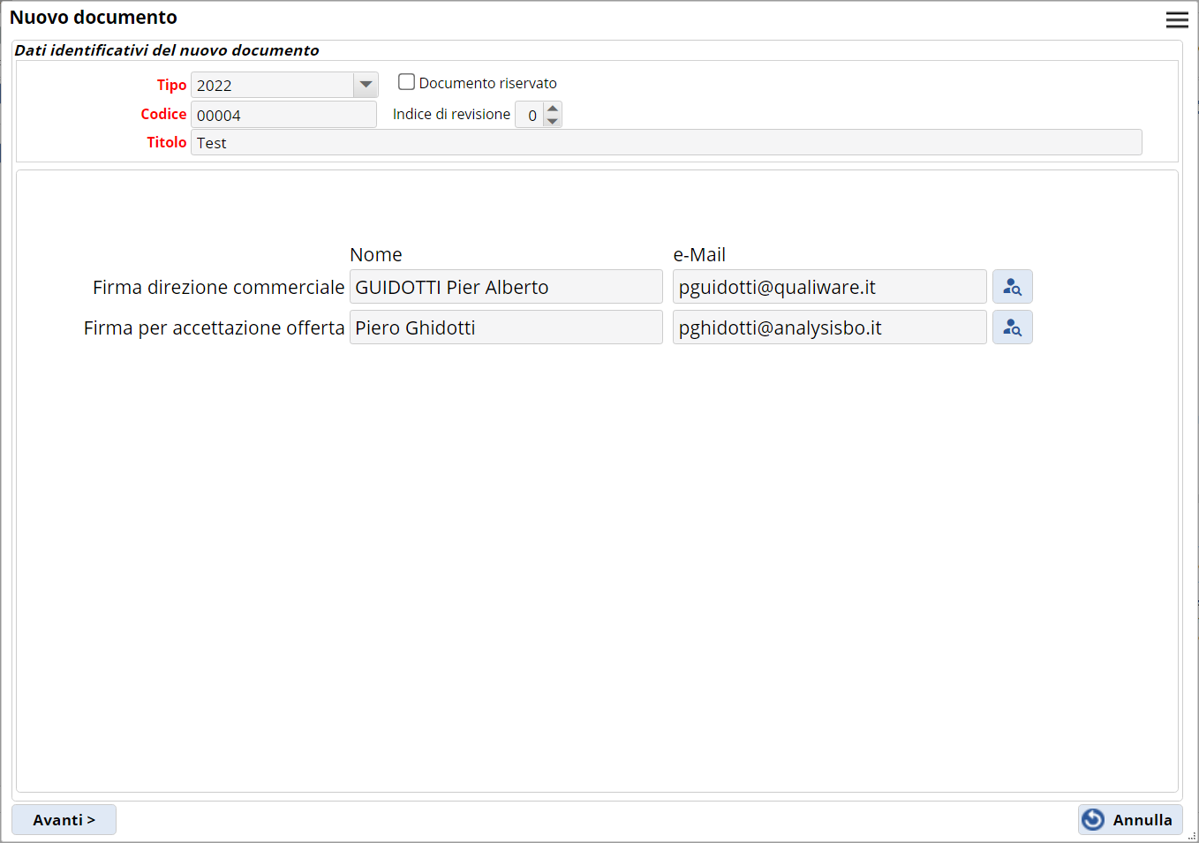Search user for Firma per accettazione offerta
Image resolution: width=1199 pixels, height=843 pixels.
1012,327
